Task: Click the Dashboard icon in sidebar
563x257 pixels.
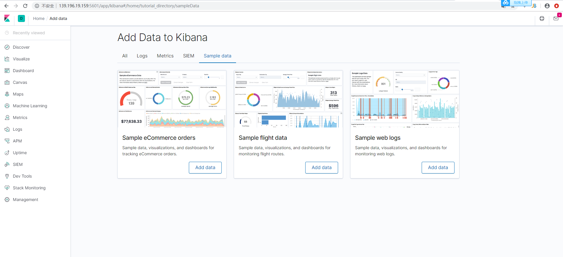Action: [x=7, y=71]
